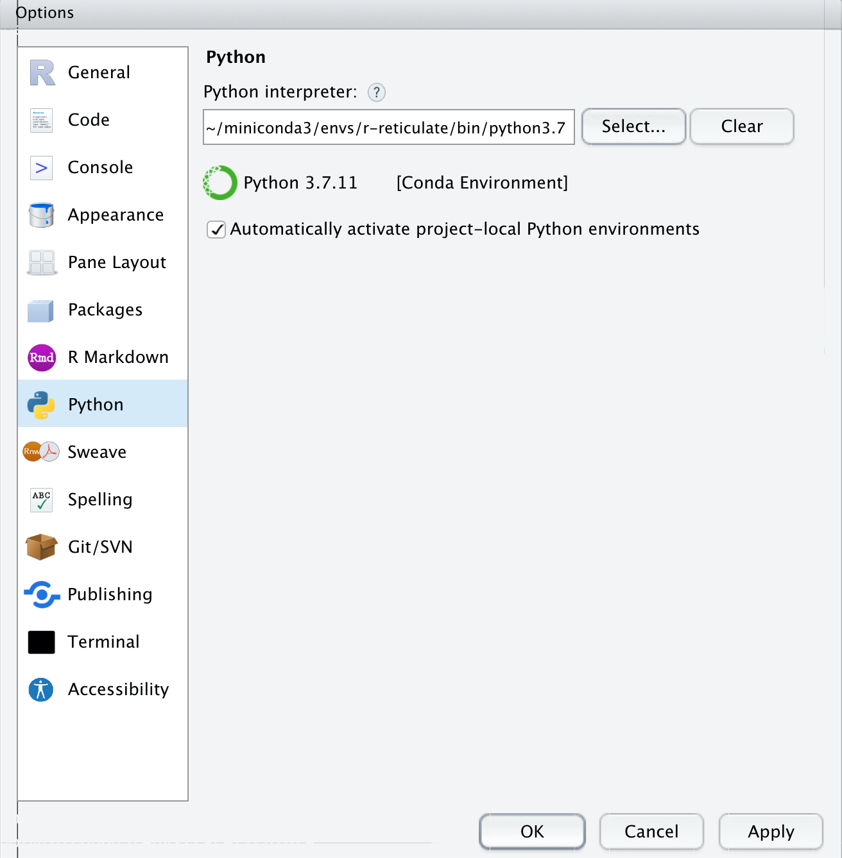The height and width of the screenshot is (858, 842).
Task: Click the Appearance paint bucket icon
Action: coord(42,215)
